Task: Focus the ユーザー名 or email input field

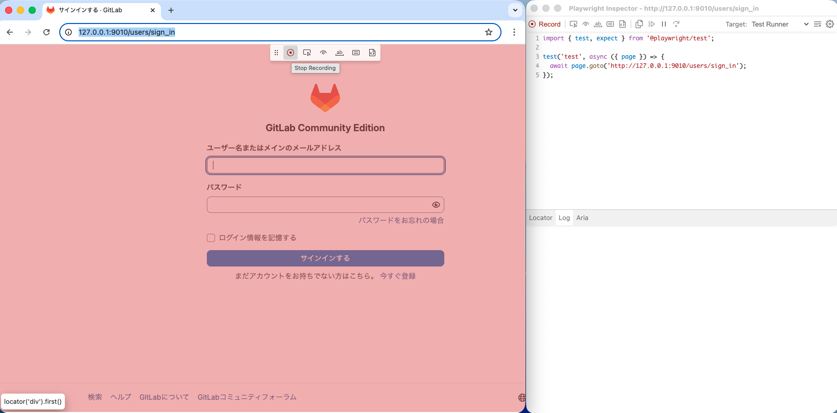Action: tap(325, 165)
